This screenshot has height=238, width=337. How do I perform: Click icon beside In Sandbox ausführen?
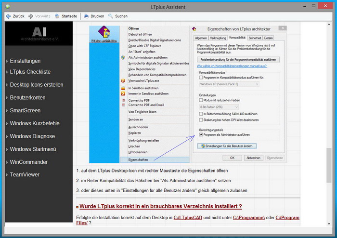[x=123, y=88]
